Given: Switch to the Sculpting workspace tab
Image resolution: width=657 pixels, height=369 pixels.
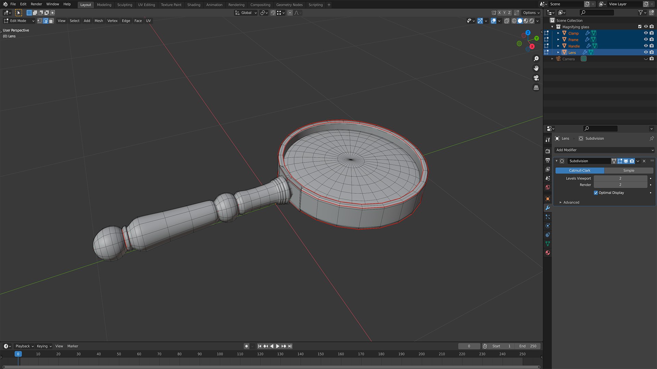Looking at the screenshot, I should [125, 5].
